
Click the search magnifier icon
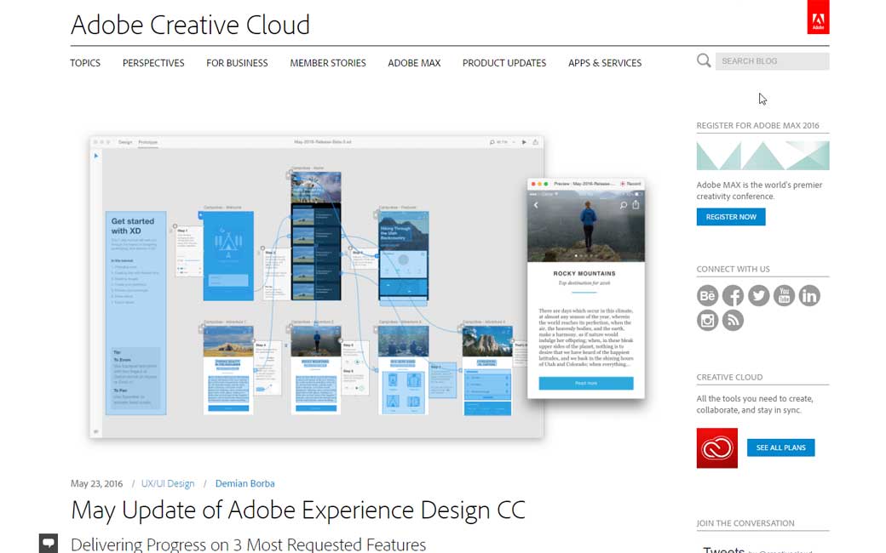click(704, 60)
